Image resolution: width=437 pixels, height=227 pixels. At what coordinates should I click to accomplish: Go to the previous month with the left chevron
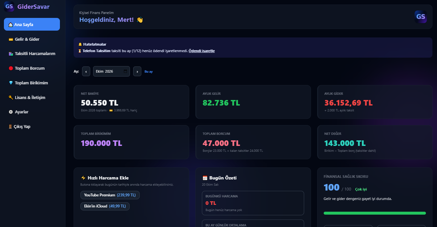(86, 71)
